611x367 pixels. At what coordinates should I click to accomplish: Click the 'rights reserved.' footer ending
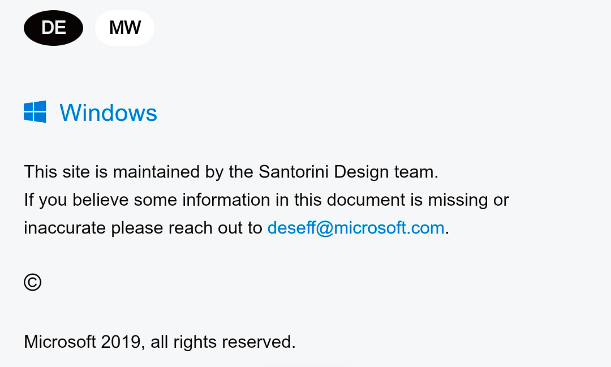(235, 342)
